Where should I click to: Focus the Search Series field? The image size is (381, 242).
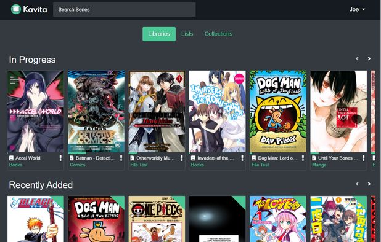pos(124,10)
